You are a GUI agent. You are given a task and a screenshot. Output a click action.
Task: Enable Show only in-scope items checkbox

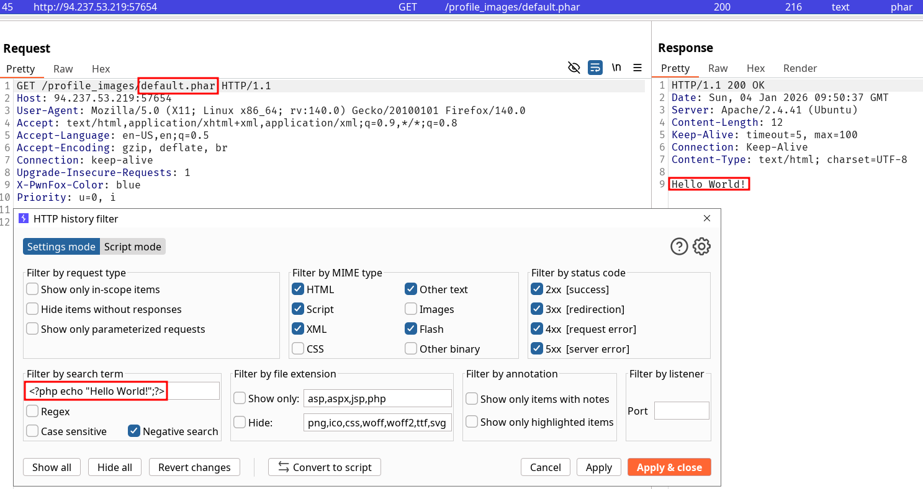click(32, 289)
